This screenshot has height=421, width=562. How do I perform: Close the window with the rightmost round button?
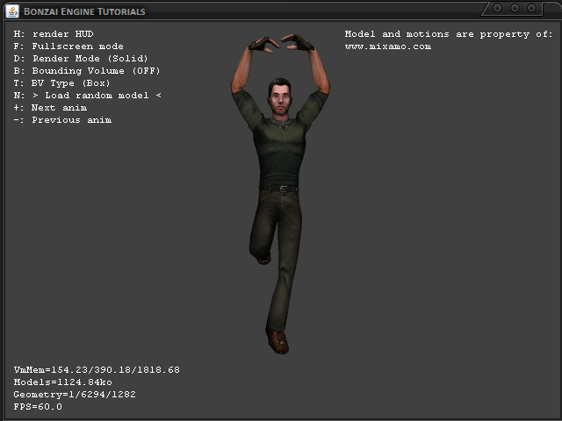pos(534,8)
